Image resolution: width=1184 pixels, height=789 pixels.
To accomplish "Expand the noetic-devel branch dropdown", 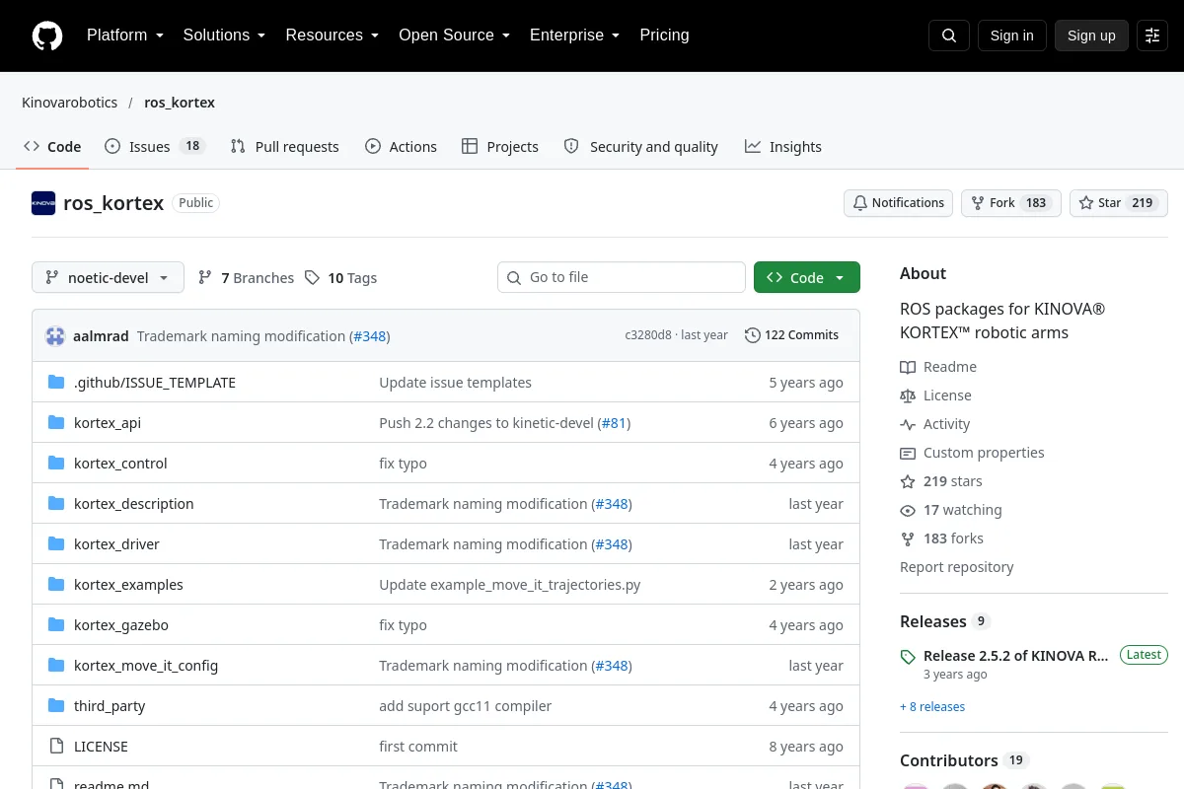I will point(108,277).
